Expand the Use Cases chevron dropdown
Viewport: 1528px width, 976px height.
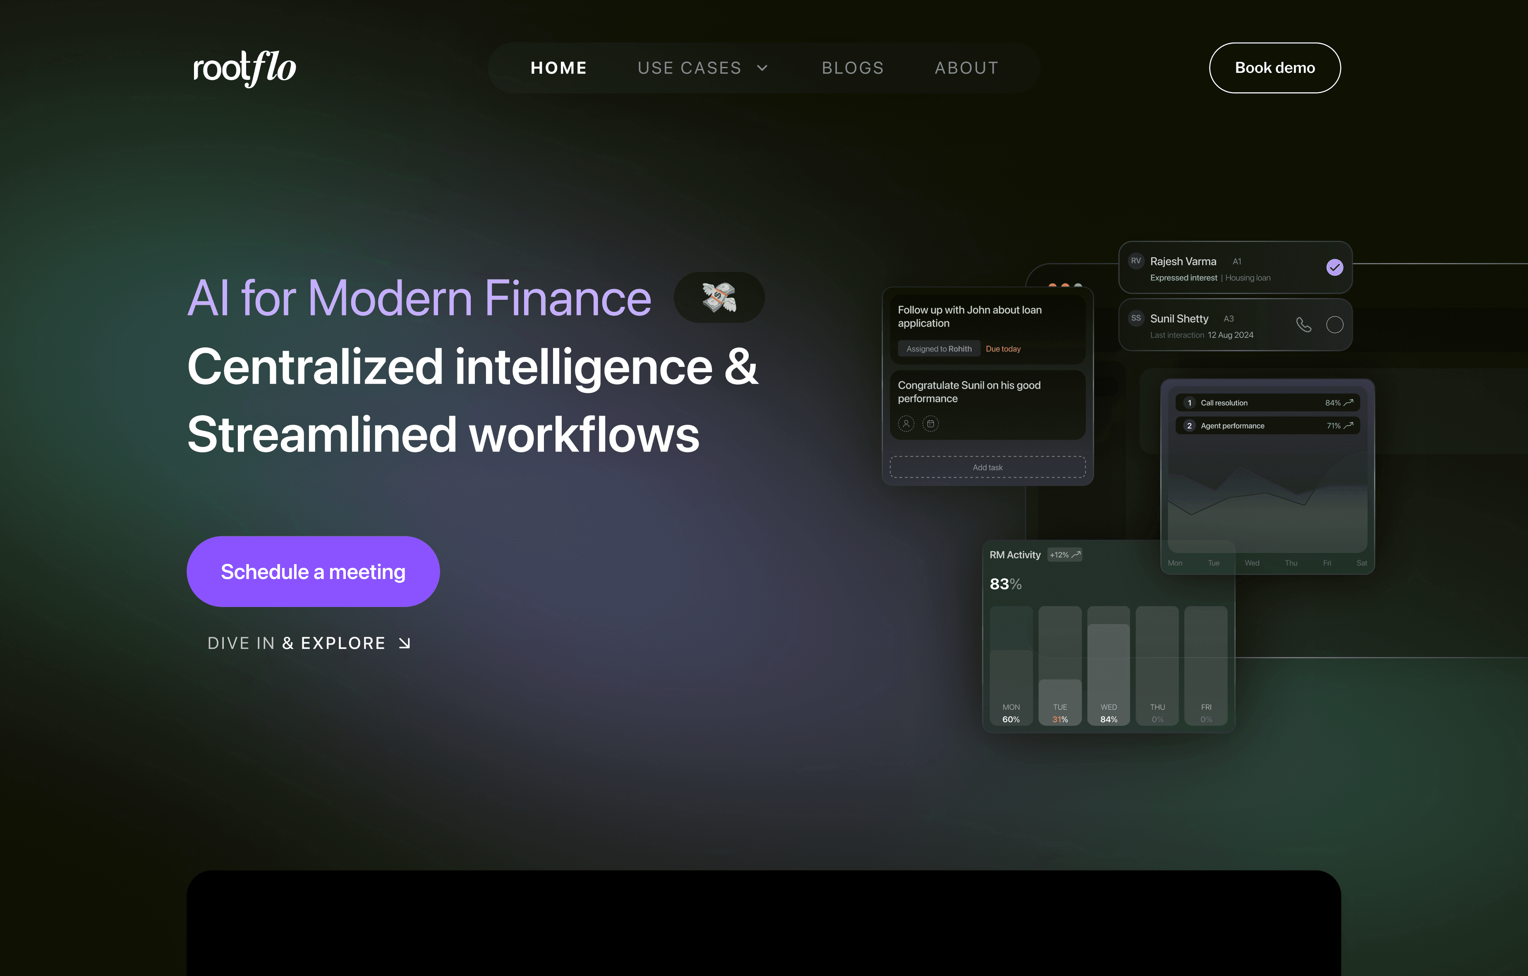[762, 68]
